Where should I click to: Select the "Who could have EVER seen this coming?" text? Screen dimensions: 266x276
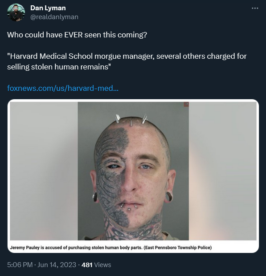[77, 35]
